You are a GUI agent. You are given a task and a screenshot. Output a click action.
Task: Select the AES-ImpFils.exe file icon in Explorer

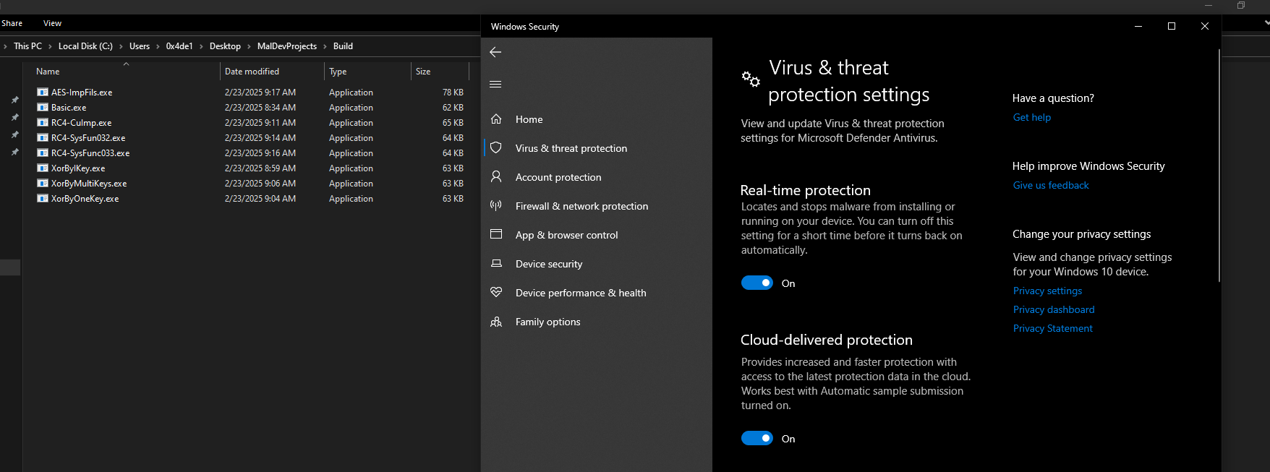click(43, 93)
